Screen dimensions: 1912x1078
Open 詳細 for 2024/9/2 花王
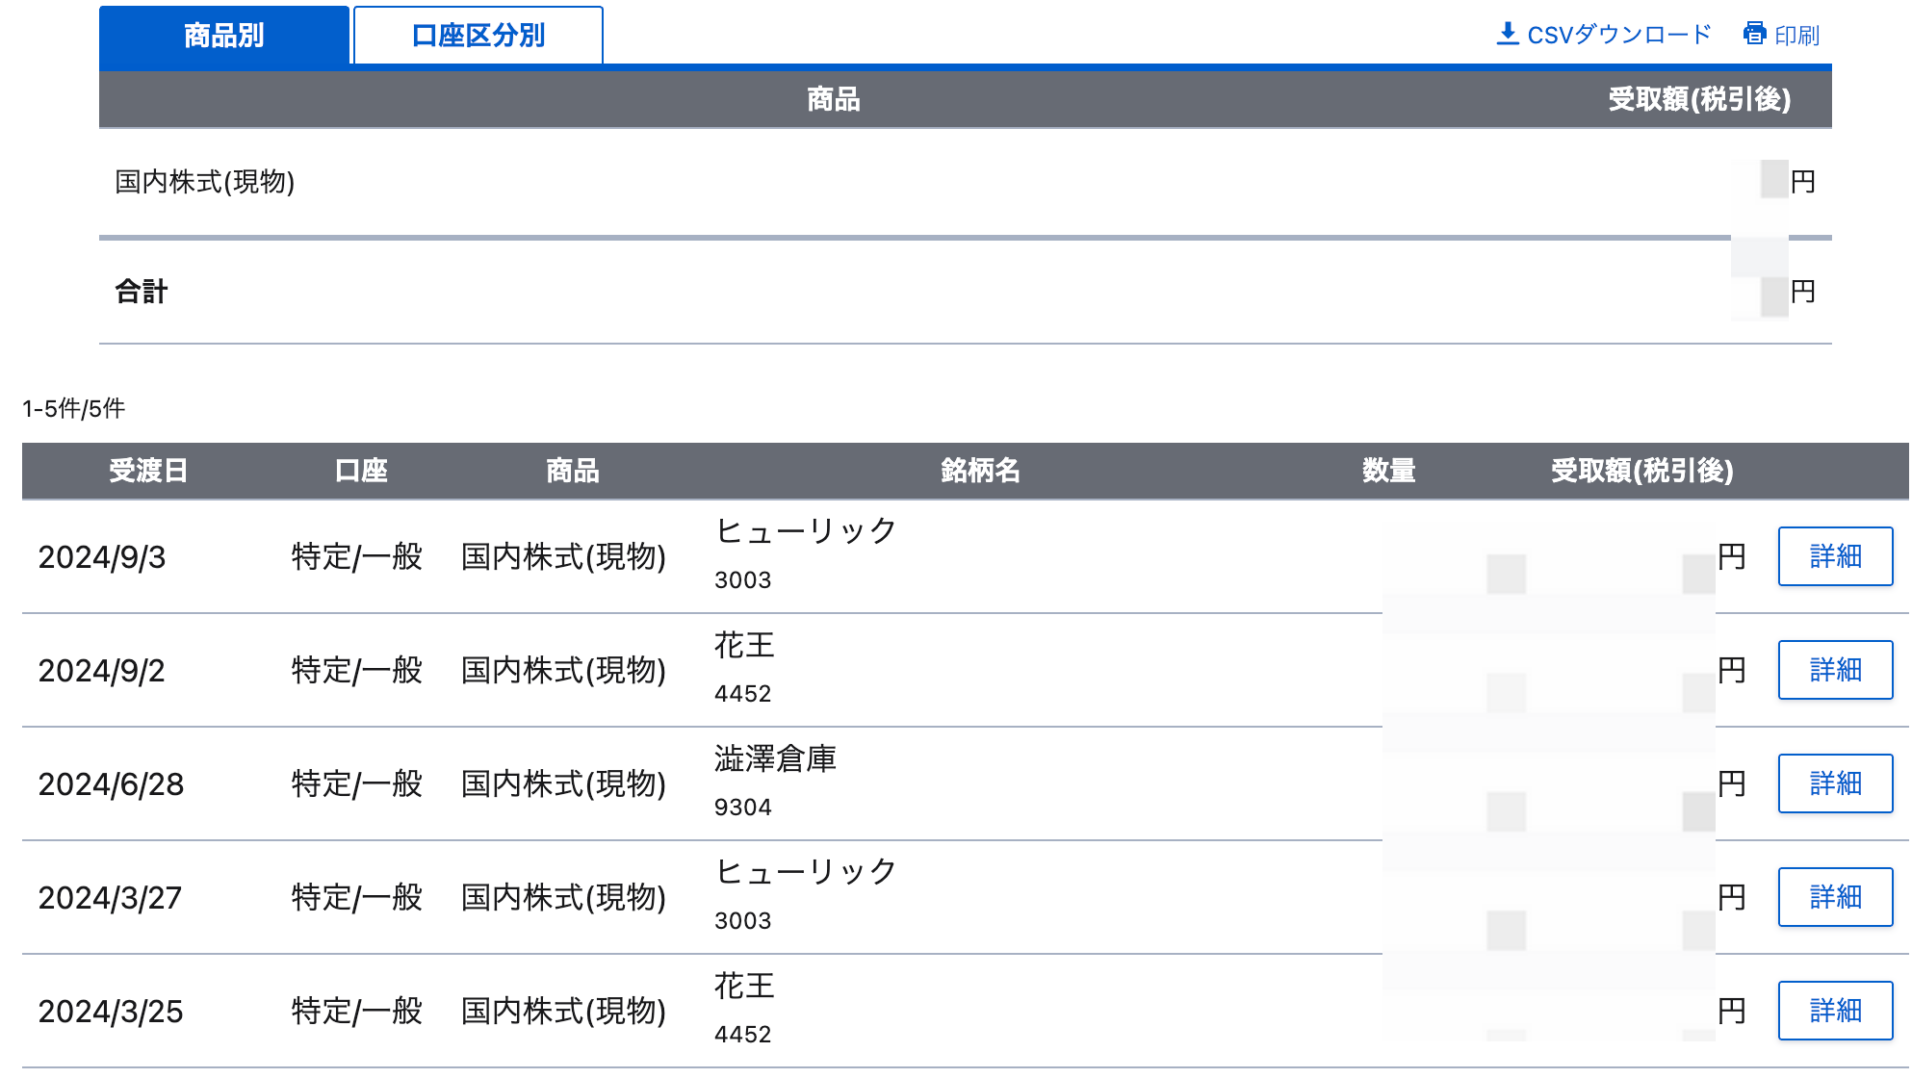tap(1835, 670)
